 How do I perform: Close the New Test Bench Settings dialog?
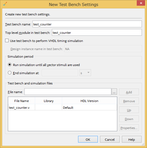tap(141, 3)
